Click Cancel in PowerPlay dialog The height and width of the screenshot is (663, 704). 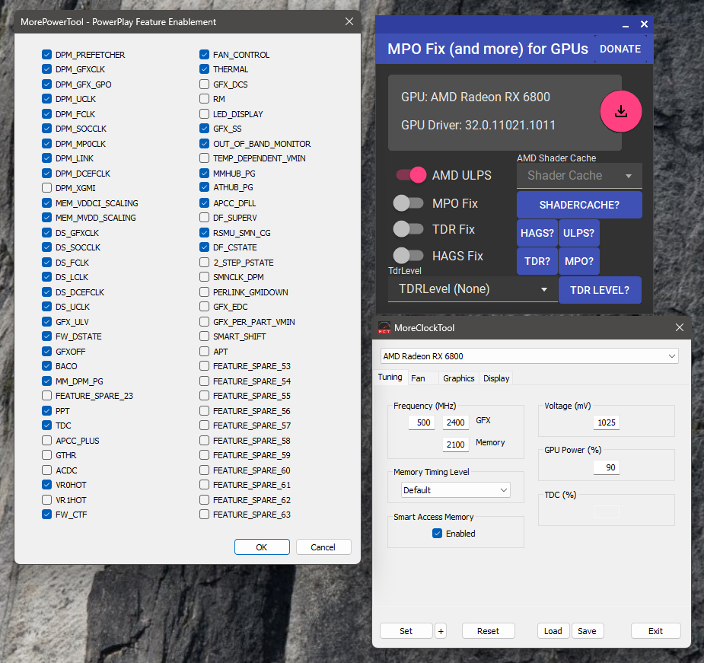click(323, 547)
